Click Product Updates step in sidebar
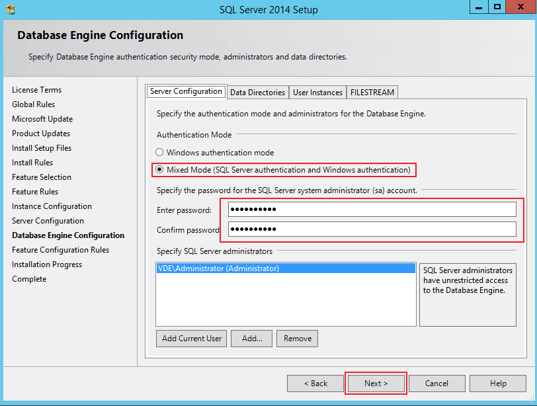The width and height of the screenshot is (537, 406). click(41, 134)
